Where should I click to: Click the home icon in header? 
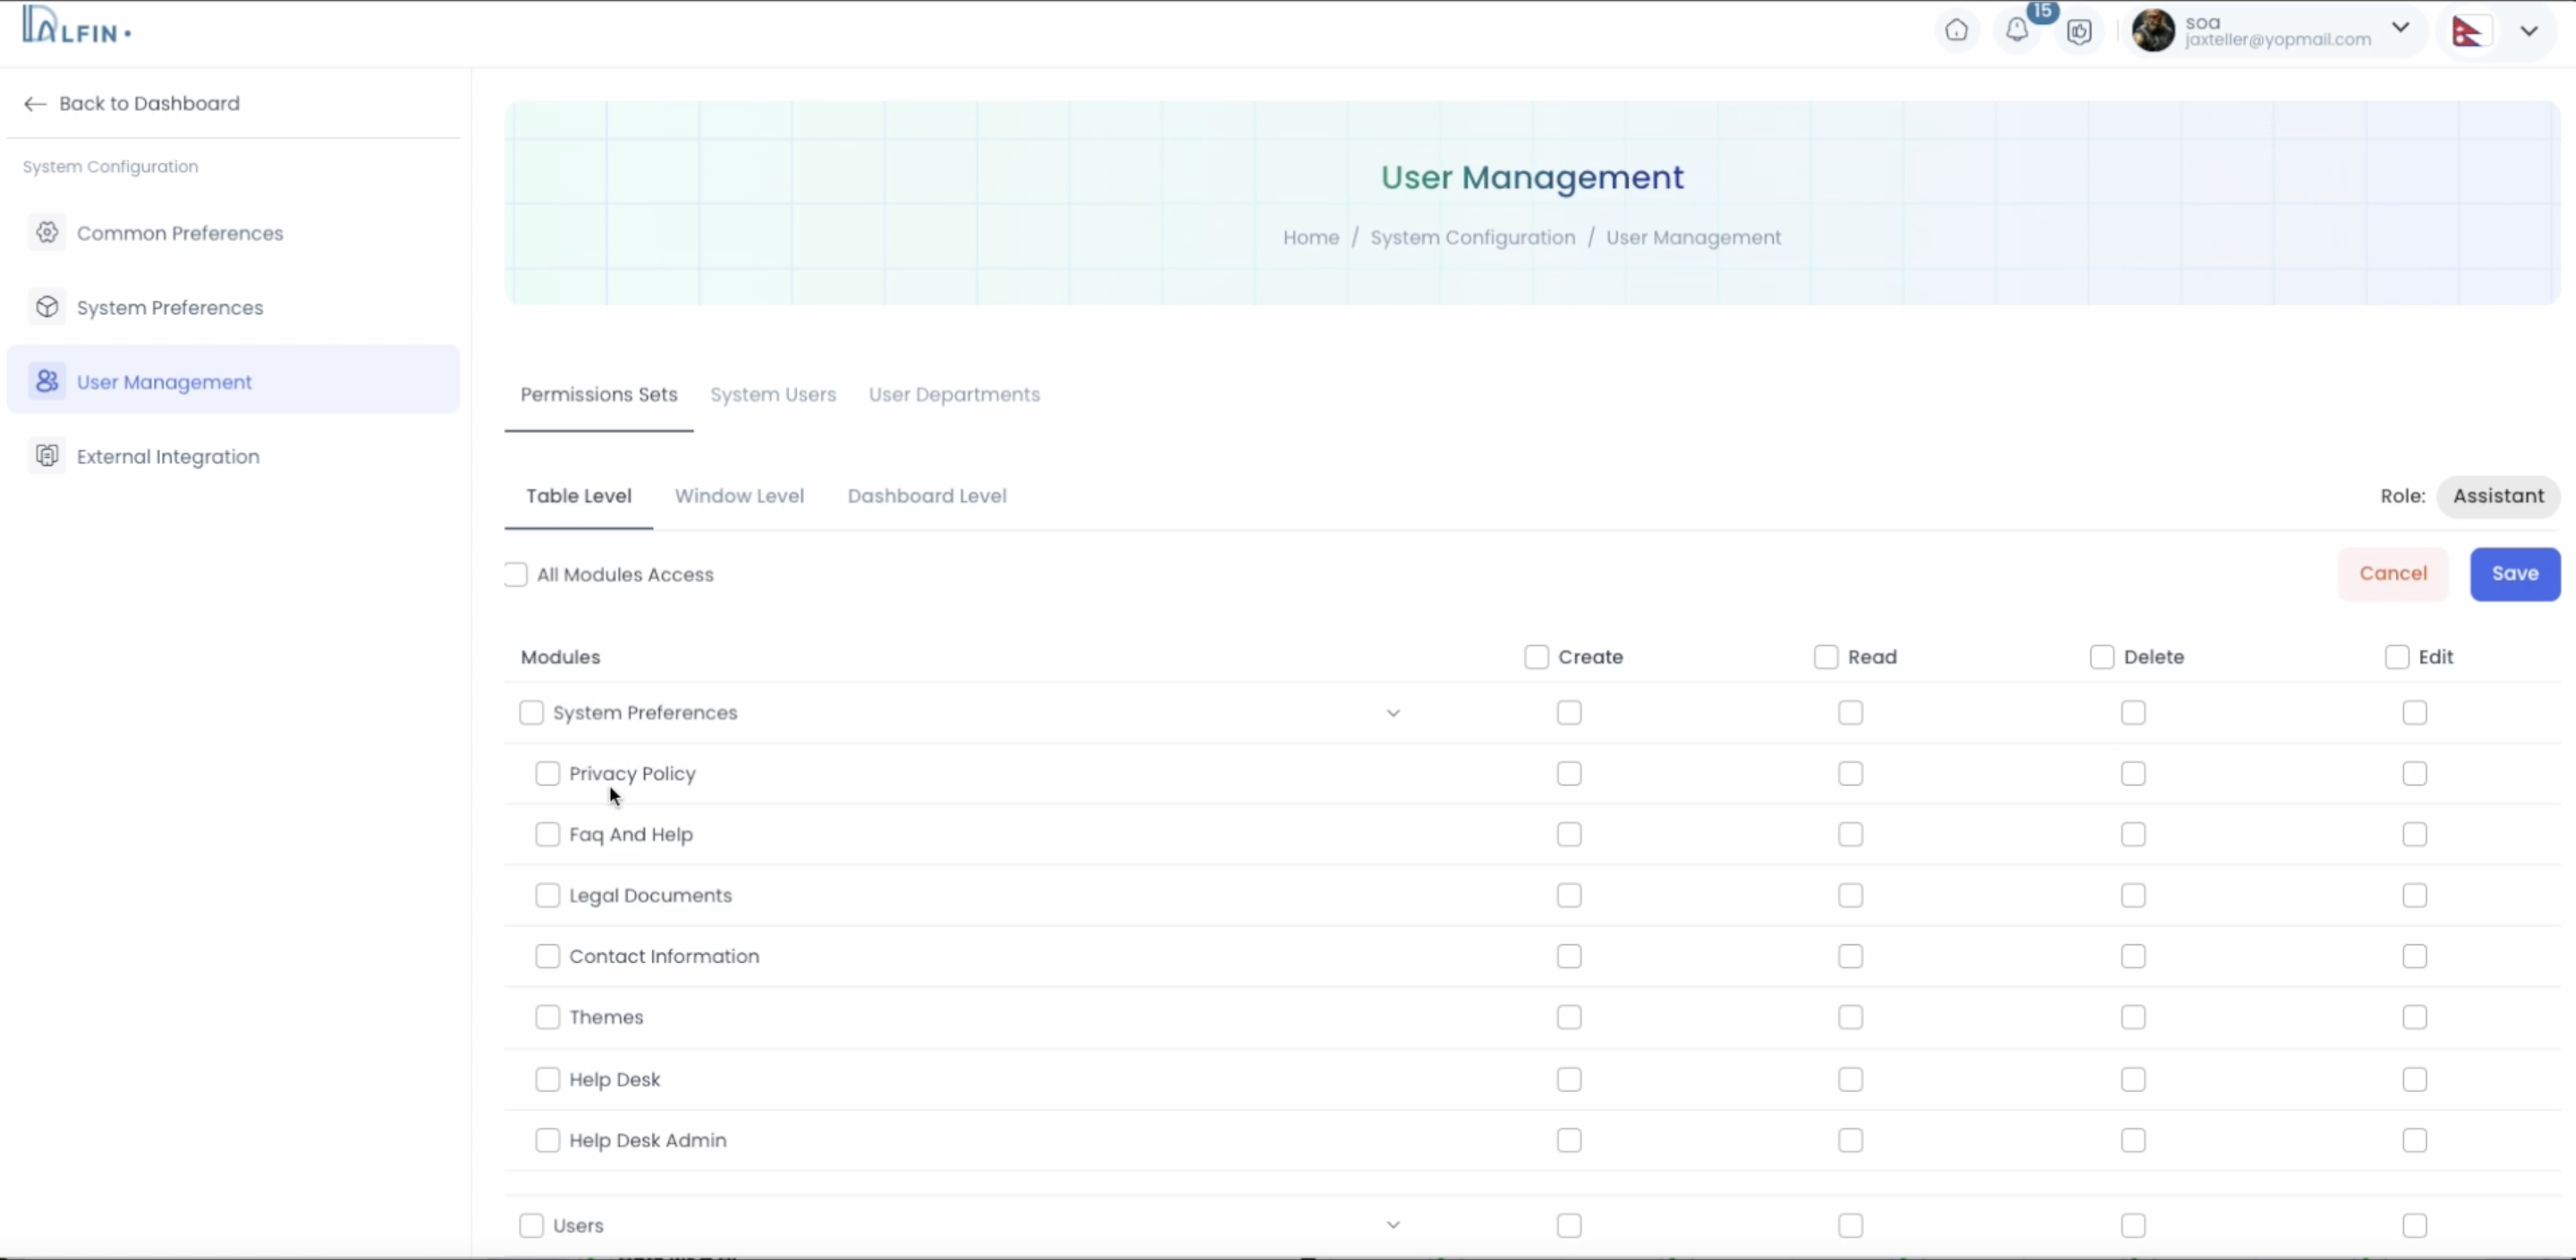click(x=1956, y=31)
